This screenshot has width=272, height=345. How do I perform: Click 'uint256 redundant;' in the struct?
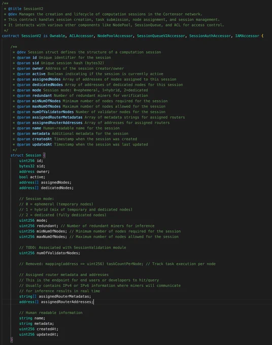pos(39,226)
